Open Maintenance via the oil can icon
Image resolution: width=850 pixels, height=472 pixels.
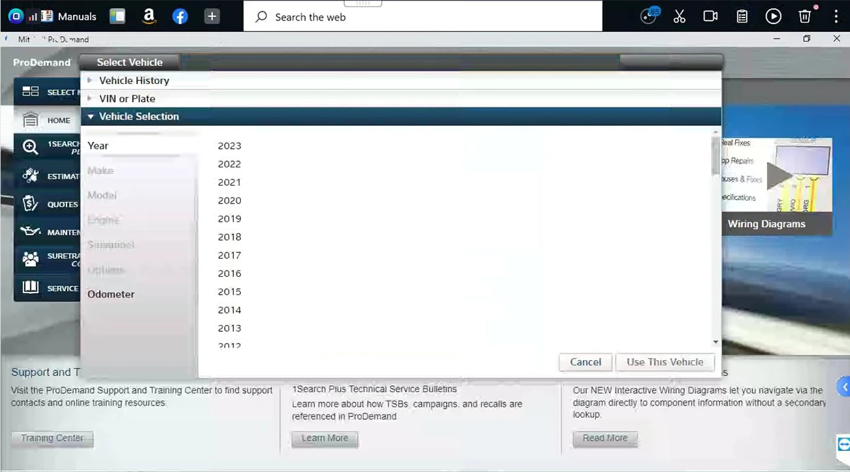[31, 231]
